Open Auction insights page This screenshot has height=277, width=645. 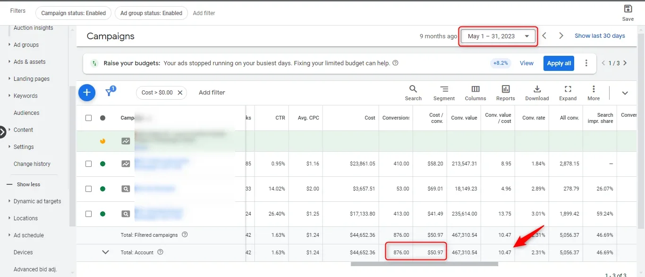[34, 28]
